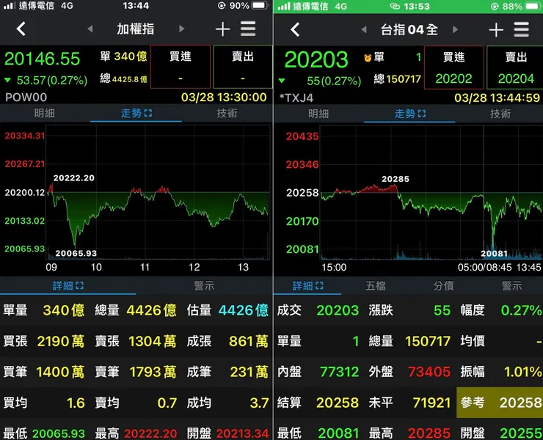This screenshot has width=543, height=440.
Task: Tap the 內盤 77312 value
Action: point(339,372)
